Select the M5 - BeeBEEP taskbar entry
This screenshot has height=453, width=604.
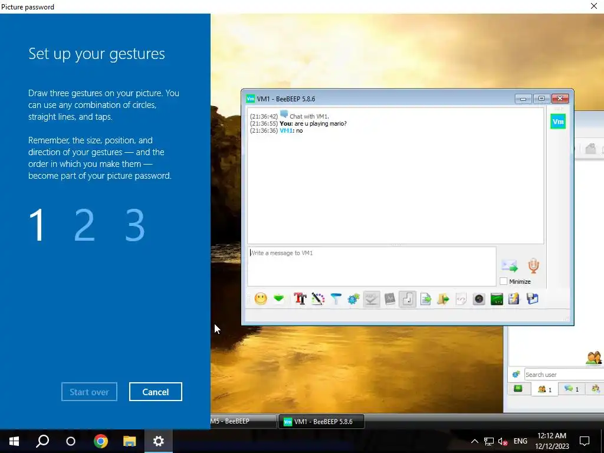point(244,421)
